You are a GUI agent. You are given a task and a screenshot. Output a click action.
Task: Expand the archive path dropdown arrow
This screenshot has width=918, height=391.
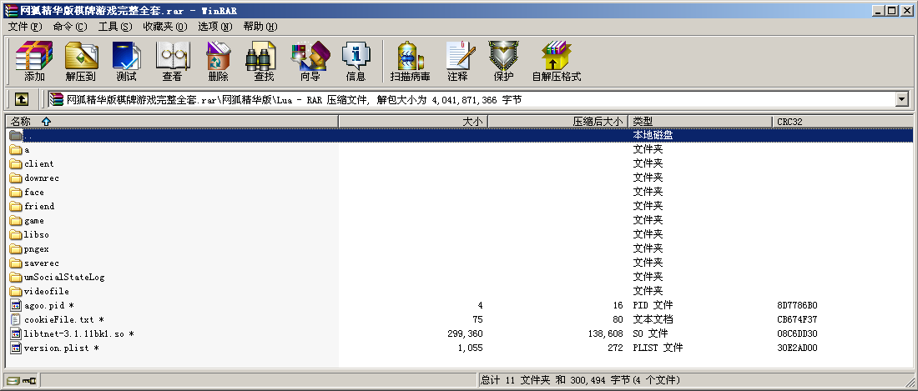point(901,99)
